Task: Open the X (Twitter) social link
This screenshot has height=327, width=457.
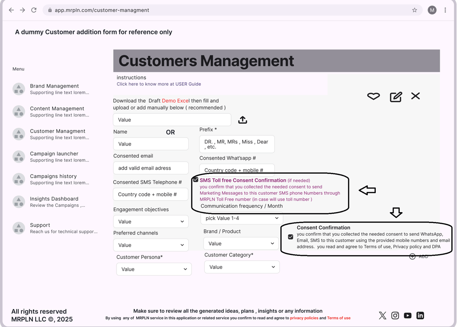Action: (x=382, y=315)
